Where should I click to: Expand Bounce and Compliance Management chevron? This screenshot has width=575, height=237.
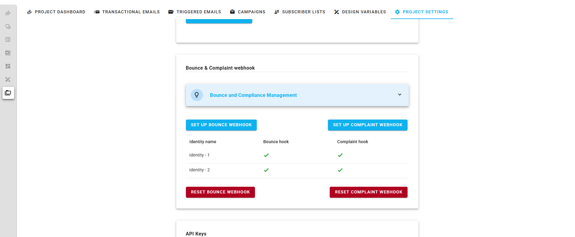click(399, 95)
